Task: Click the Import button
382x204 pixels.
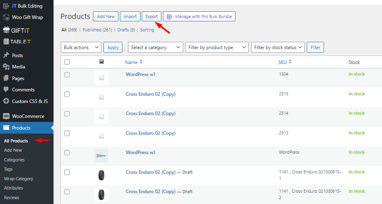Action: tap(130, 16)
